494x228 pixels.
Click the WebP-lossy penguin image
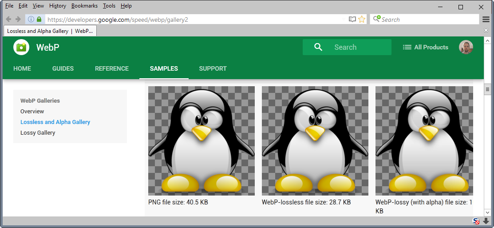click(x=424, y=140)
